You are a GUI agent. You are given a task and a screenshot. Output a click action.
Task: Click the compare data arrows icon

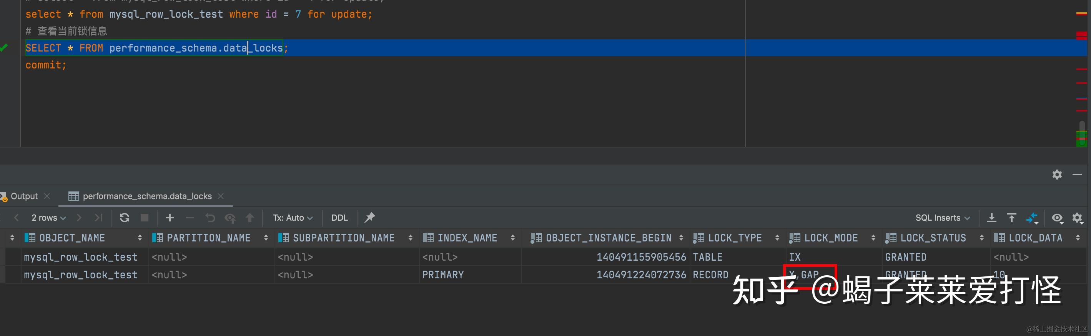pyautogui.click(x=1032, y=218)
